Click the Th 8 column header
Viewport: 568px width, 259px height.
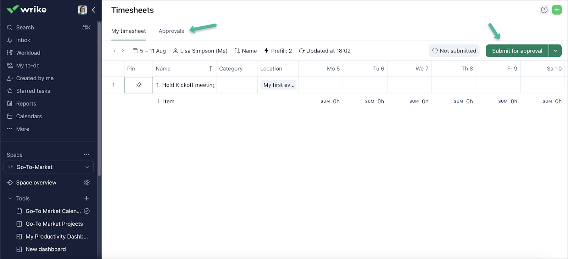point(454,69)
